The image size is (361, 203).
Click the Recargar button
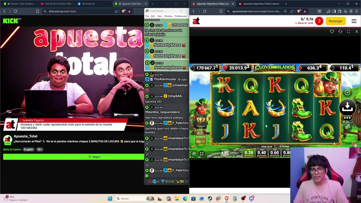(336, 21)
